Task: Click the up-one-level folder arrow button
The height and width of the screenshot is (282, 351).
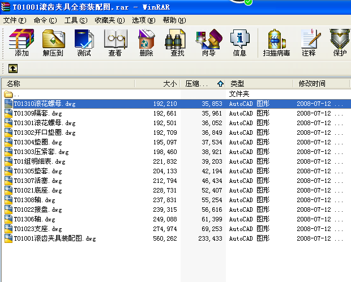Action: [13, 69]
